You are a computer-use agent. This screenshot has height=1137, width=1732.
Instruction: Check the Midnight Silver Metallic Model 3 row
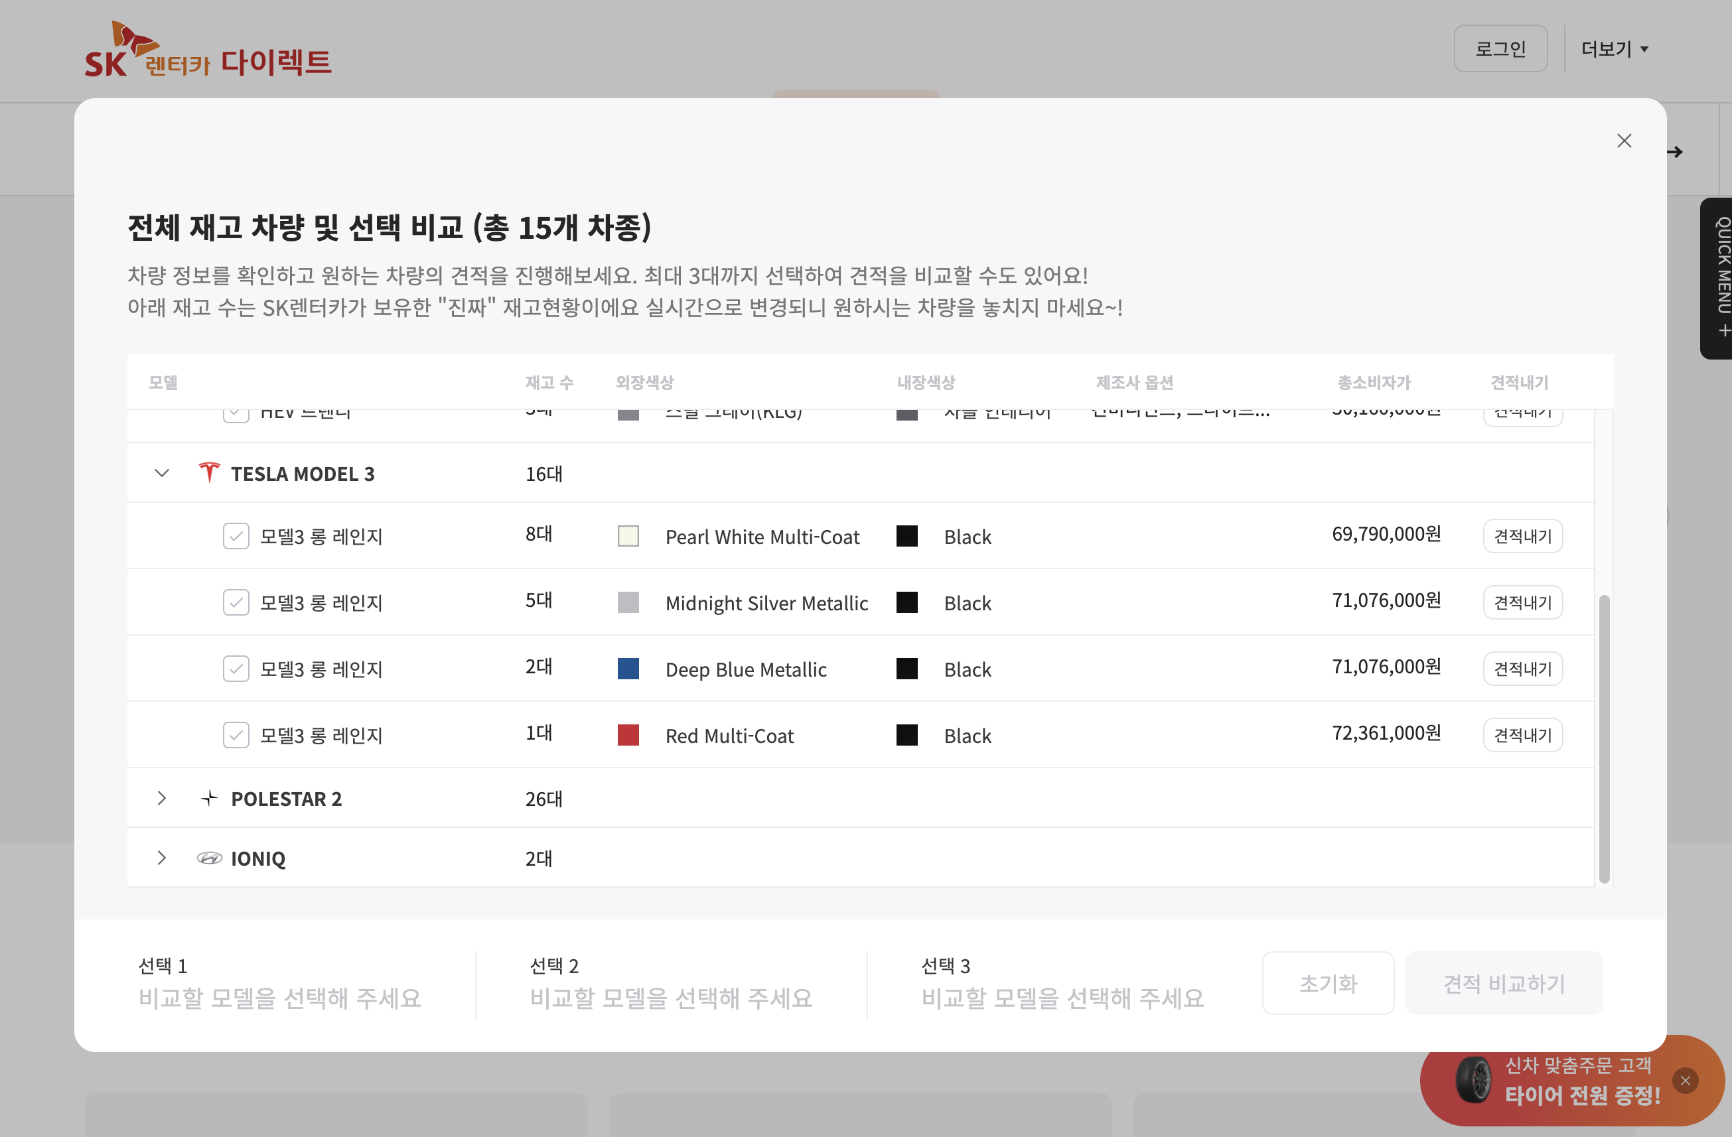point(236,602)
